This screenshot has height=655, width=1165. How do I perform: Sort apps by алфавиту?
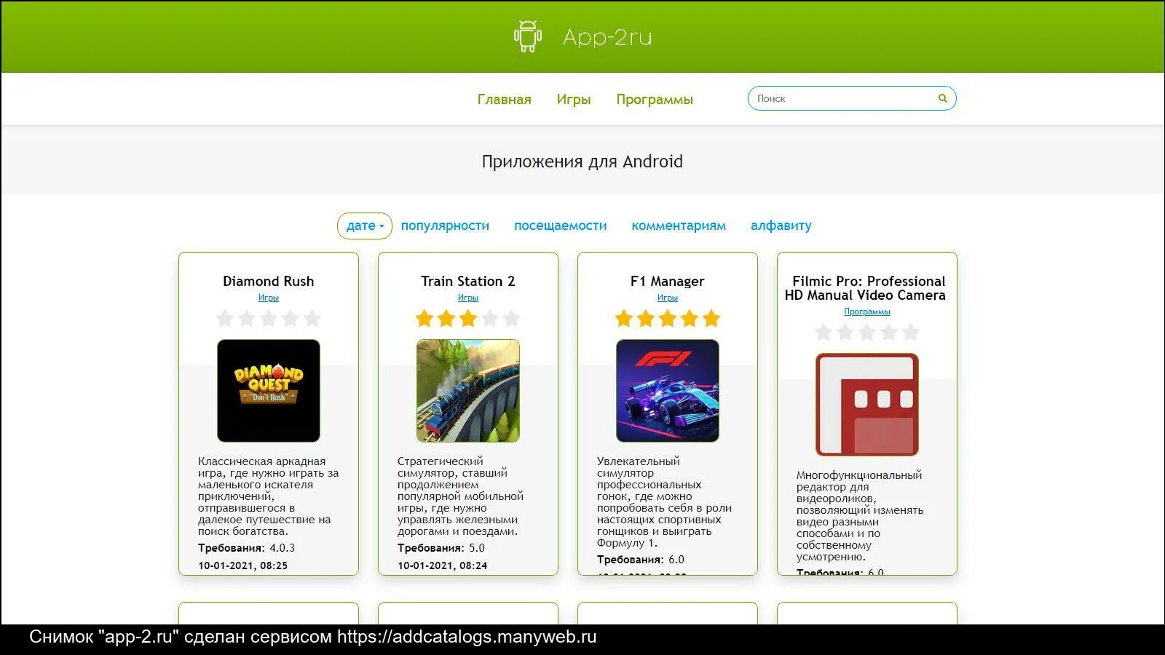pos(781,226)
